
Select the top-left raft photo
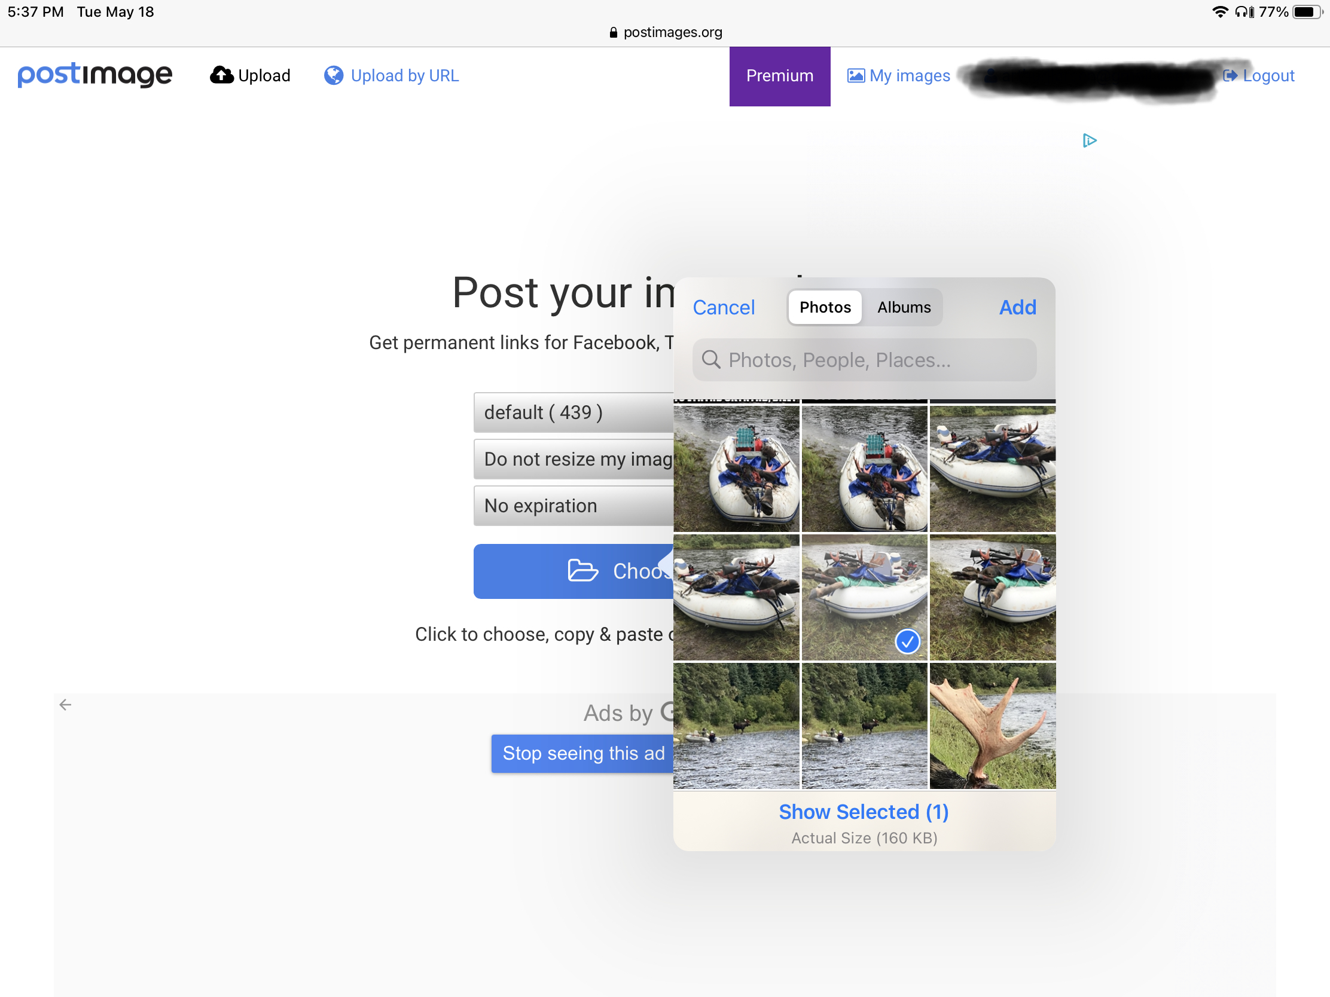point(736,469)
